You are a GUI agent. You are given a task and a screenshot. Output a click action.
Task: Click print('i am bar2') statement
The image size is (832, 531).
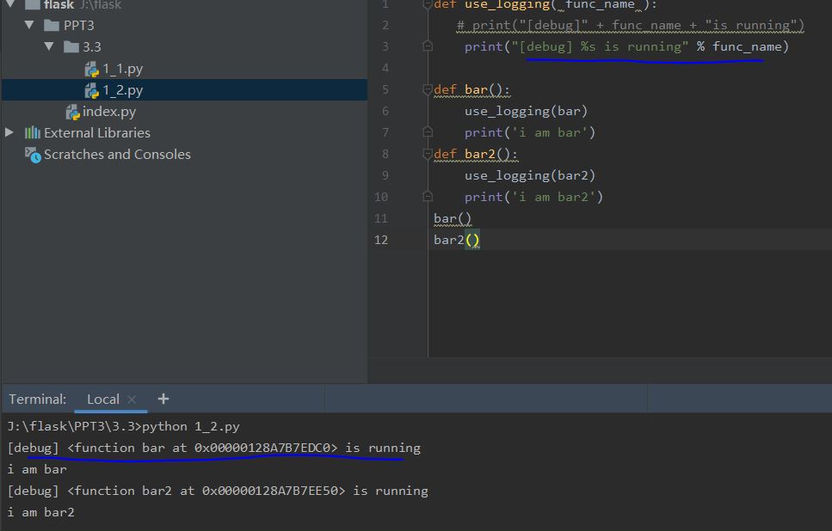pos(533,197)
